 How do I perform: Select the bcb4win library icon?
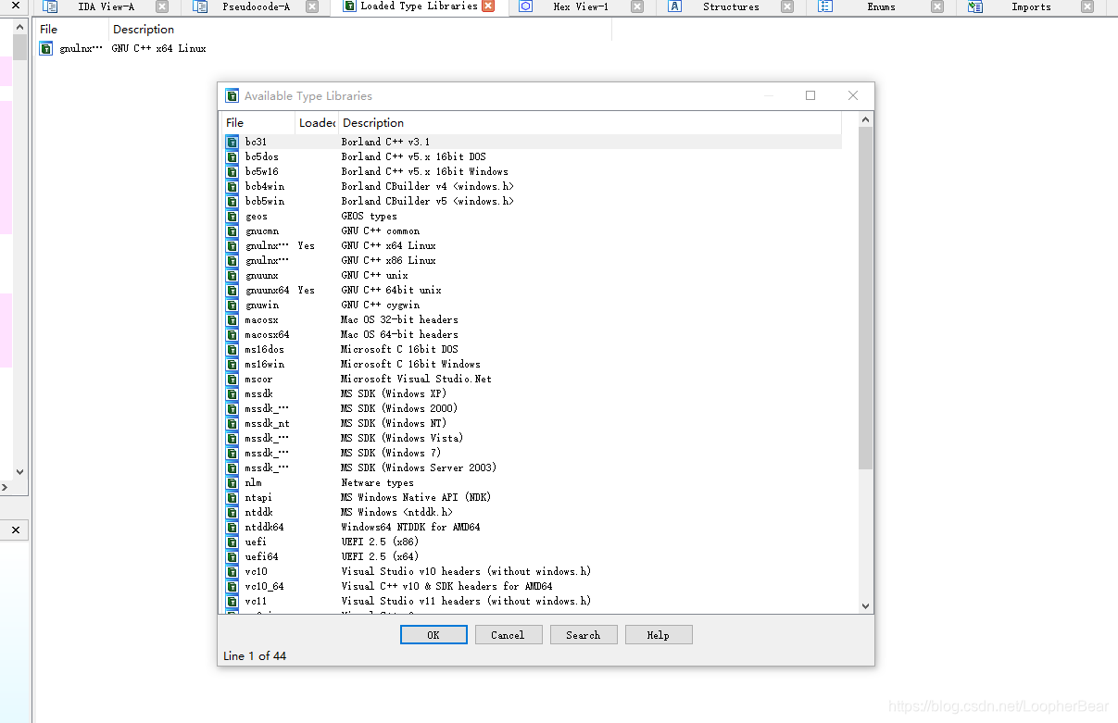232,186
